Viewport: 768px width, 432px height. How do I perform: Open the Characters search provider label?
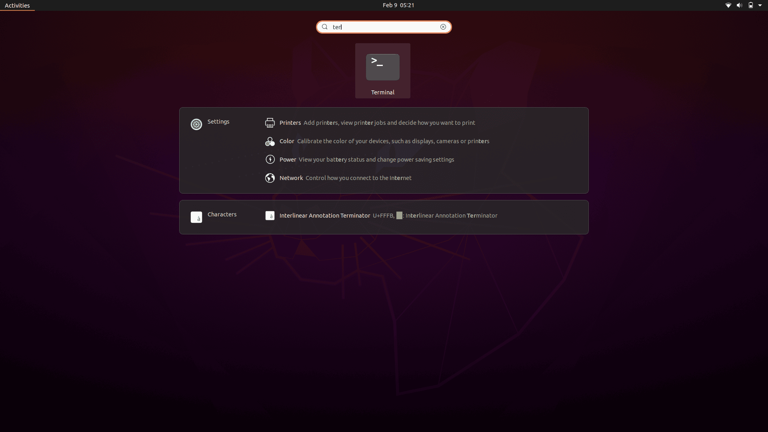pos(222,214)
